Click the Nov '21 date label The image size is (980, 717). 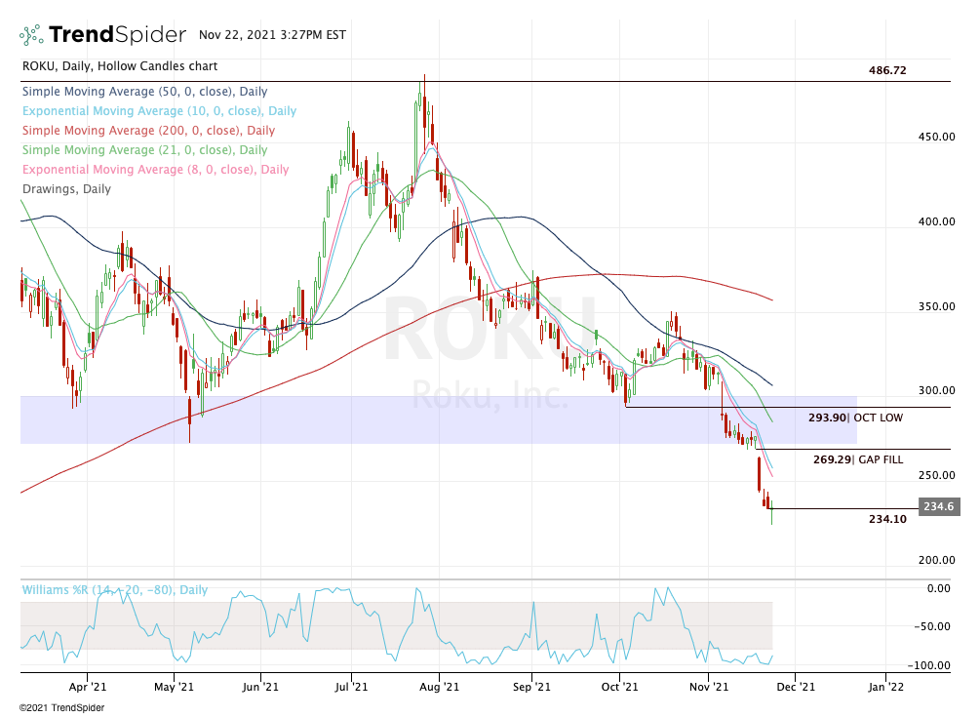pos(709,687)
